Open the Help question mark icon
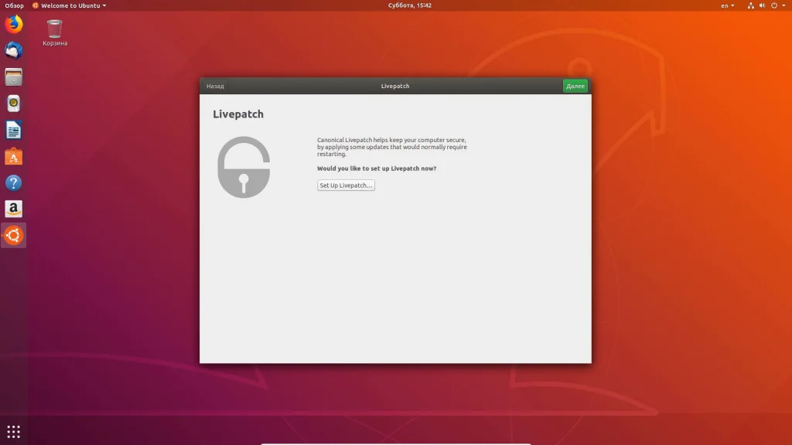792x445 pixels. coord(14,182)
